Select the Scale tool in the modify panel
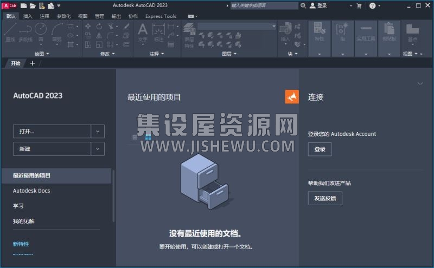Viewport: 434px width, 268px height. coord(99,44)
